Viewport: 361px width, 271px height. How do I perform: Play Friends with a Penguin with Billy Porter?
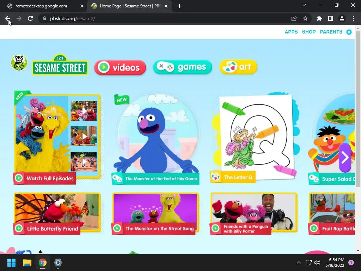point(254,212)
